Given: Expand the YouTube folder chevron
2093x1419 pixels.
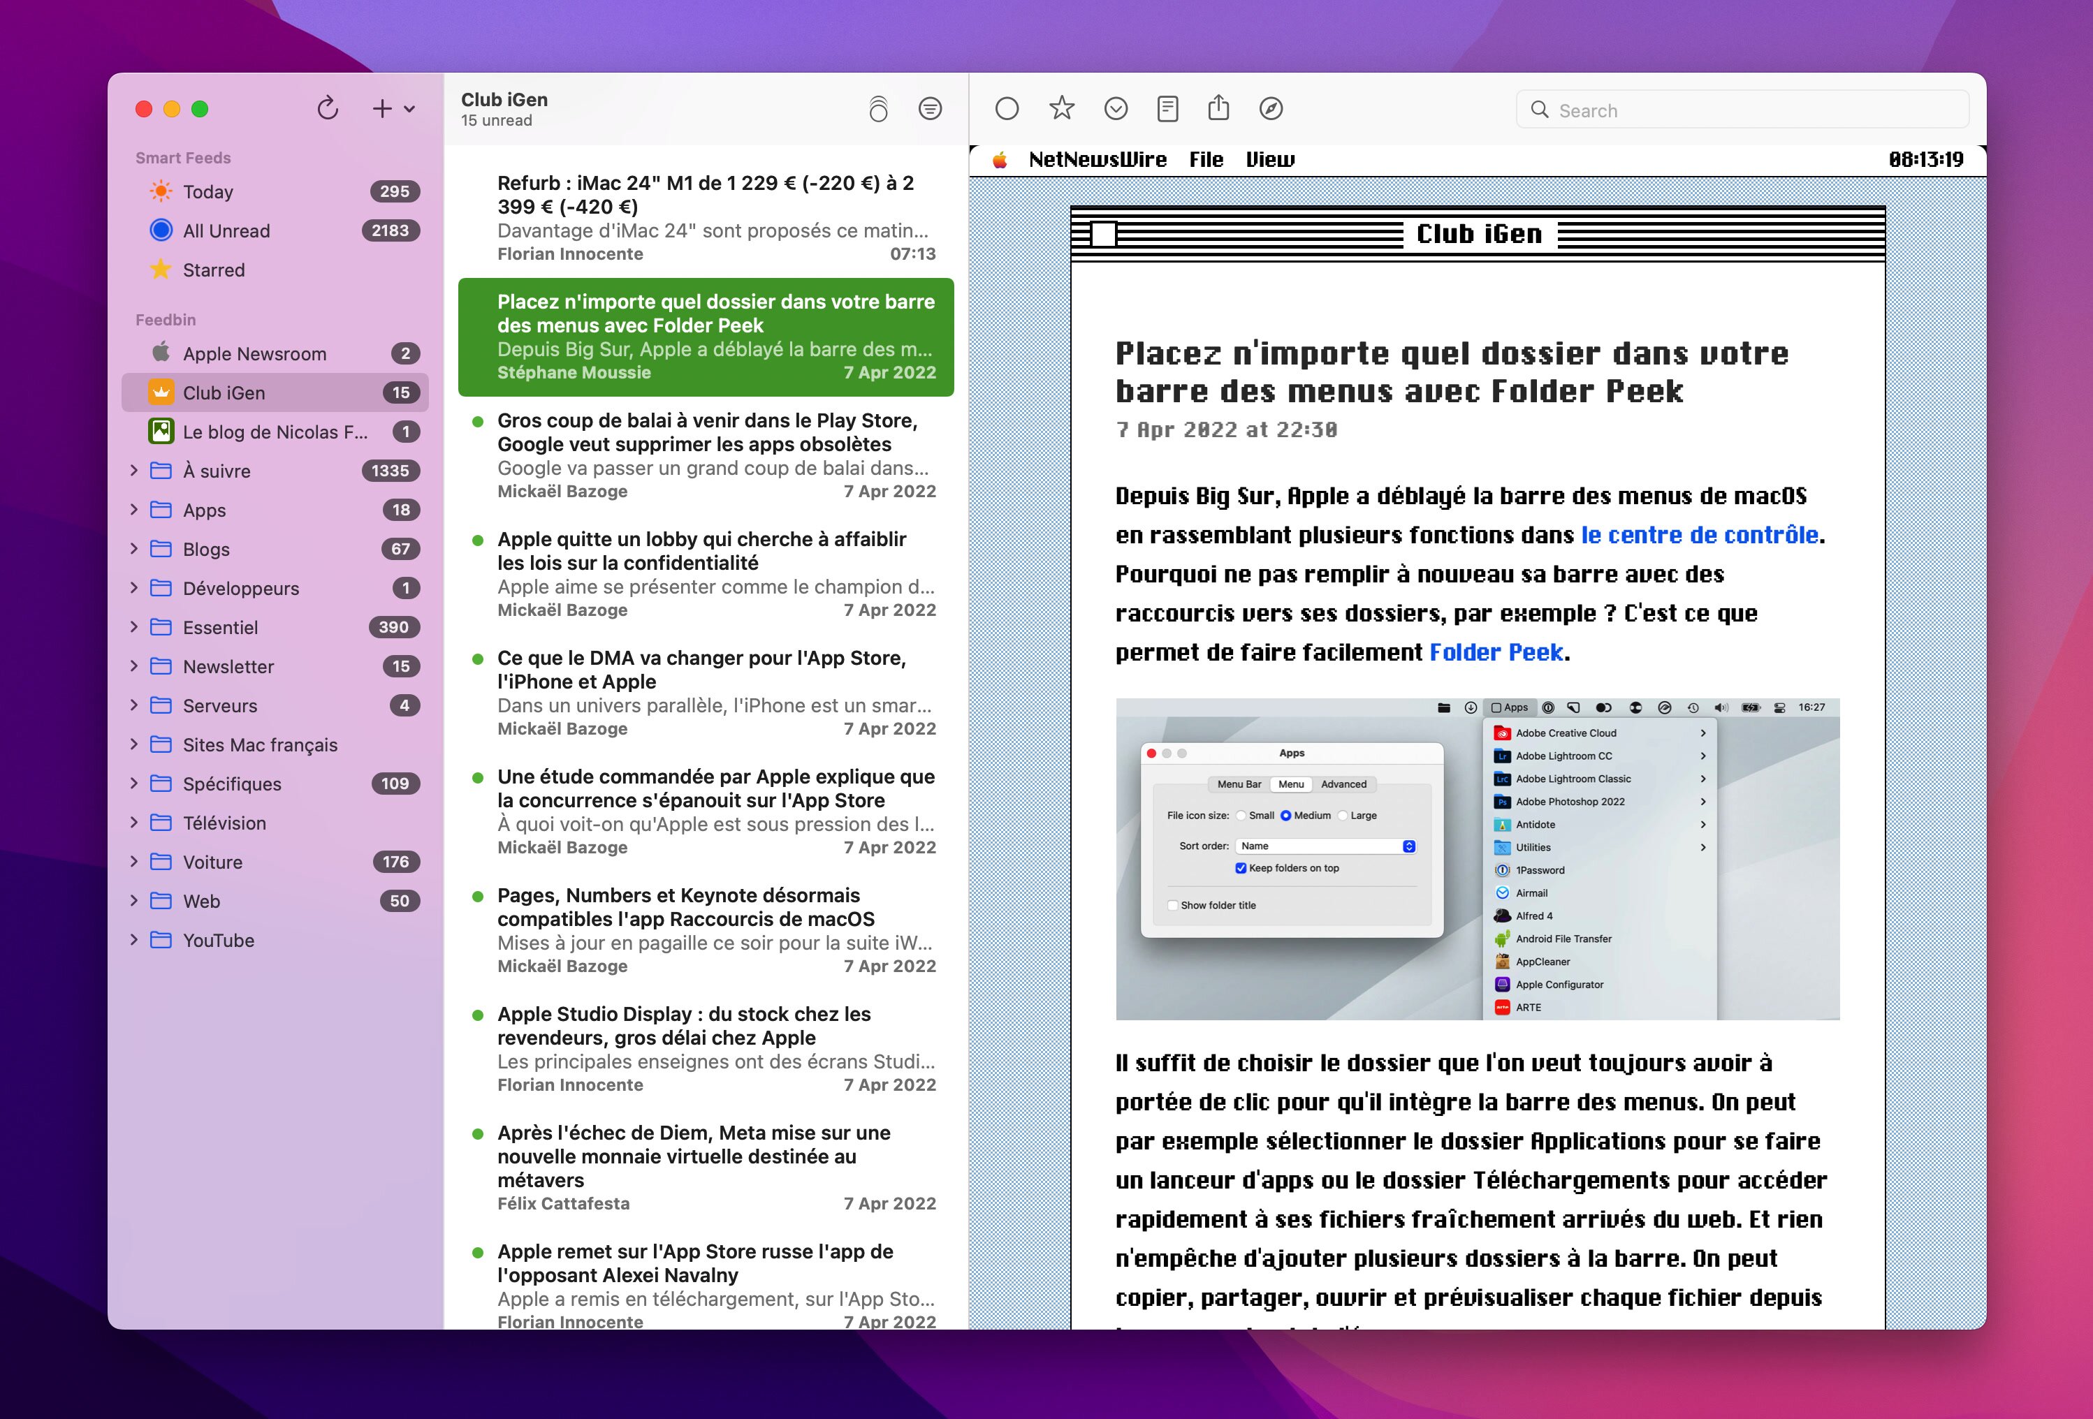Looking at the screenshot, I should pyautogui.click(x=134, y=939).
